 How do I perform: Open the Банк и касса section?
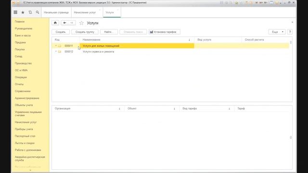coord(23,36)
